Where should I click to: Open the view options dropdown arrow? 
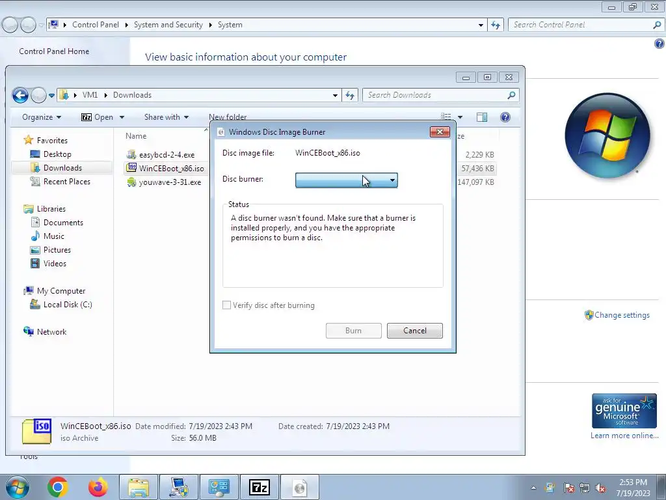pos(460,117)
